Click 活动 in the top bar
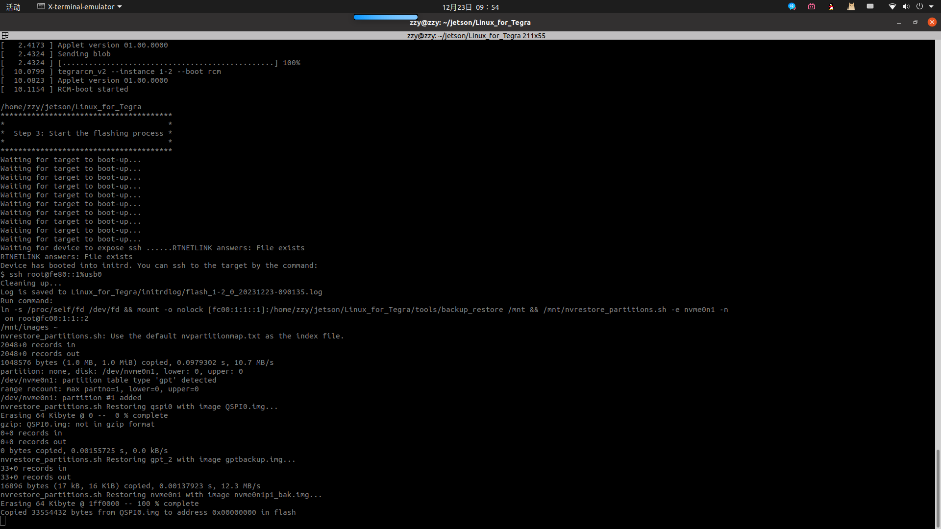Screen dimensions: 941x529 [13, 7]
